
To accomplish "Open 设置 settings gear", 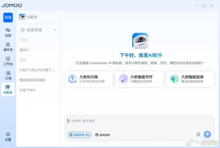I will (x=8, y=137).
